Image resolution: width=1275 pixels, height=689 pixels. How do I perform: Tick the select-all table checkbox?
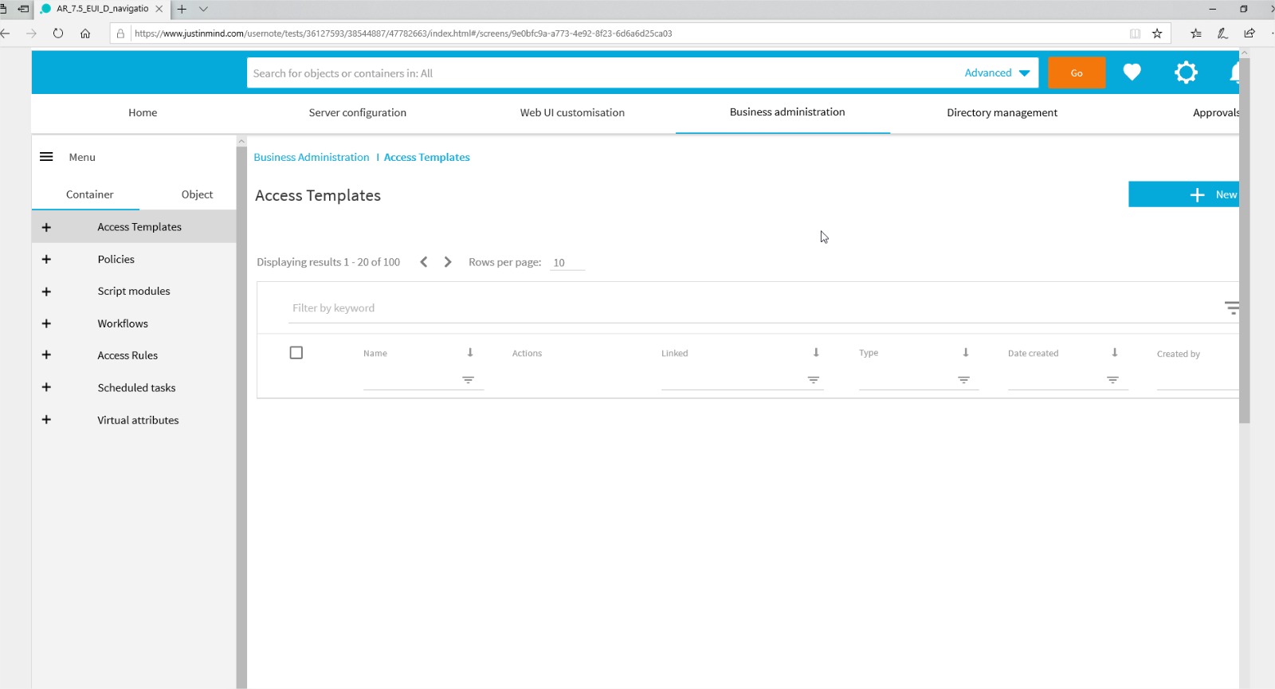pos(296,353)
